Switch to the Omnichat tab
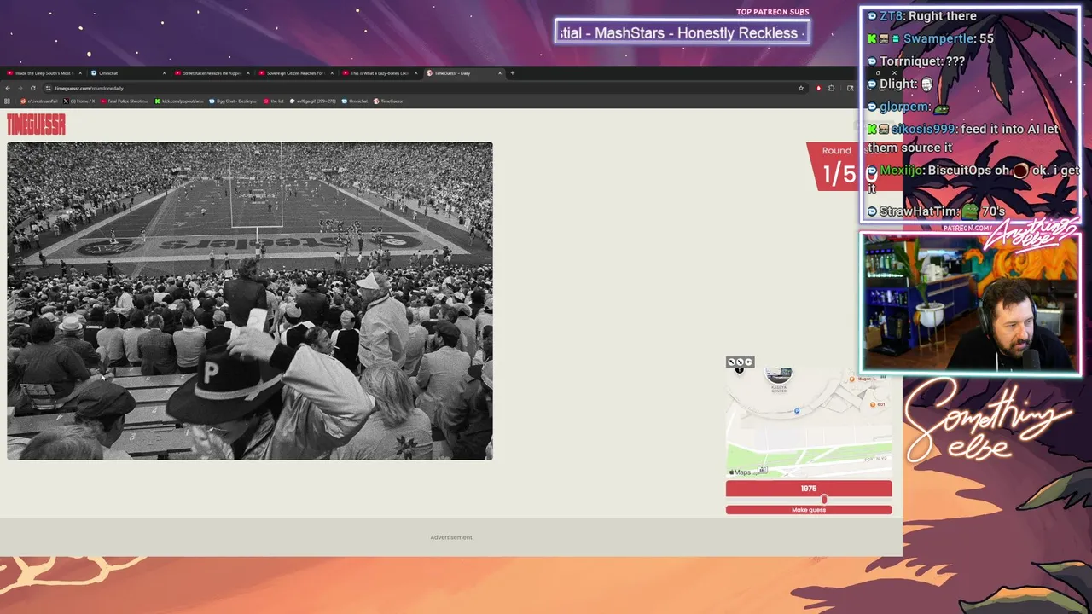Screen dimensions: 1092x614 [x=128, y=73]
